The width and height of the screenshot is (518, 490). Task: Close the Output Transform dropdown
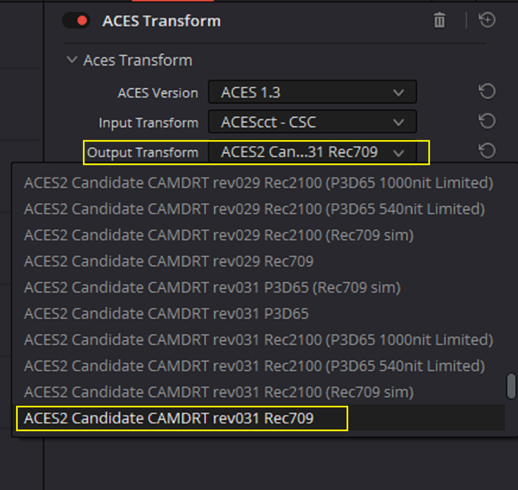tap(312, 152)
